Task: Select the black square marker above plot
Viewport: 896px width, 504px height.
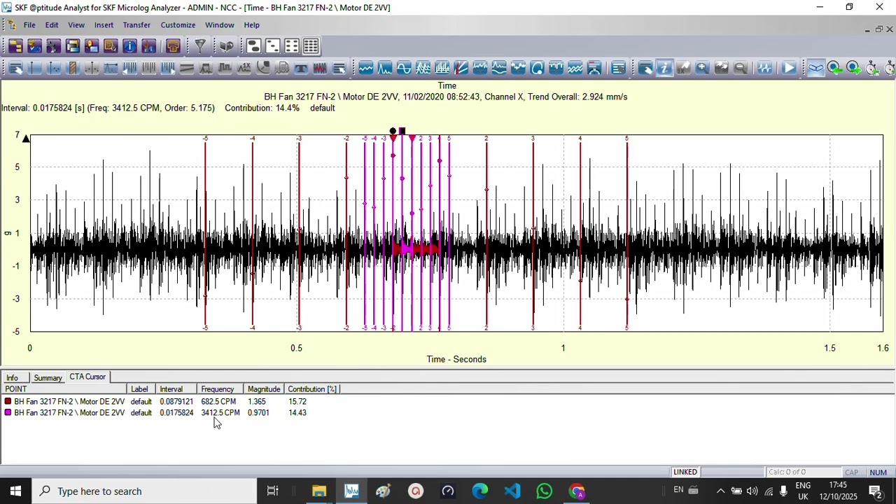Action: pos(402,131)
